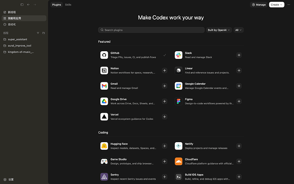Add the Notion plugin
294x184 pixels.
tap(164, 70)
